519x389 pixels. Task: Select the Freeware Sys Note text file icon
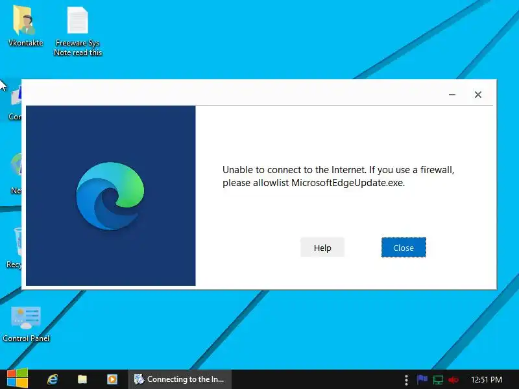tap(78, 31)
